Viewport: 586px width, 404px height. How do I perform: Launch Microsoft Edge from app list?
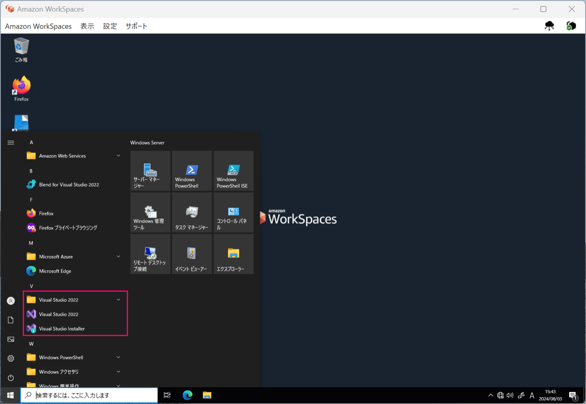74,271
